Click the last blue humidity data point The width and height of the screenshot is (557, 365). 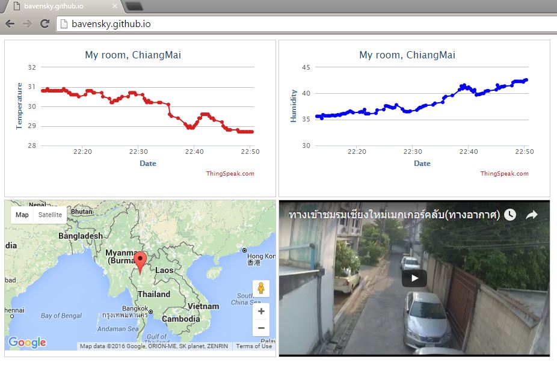point(526,80)
